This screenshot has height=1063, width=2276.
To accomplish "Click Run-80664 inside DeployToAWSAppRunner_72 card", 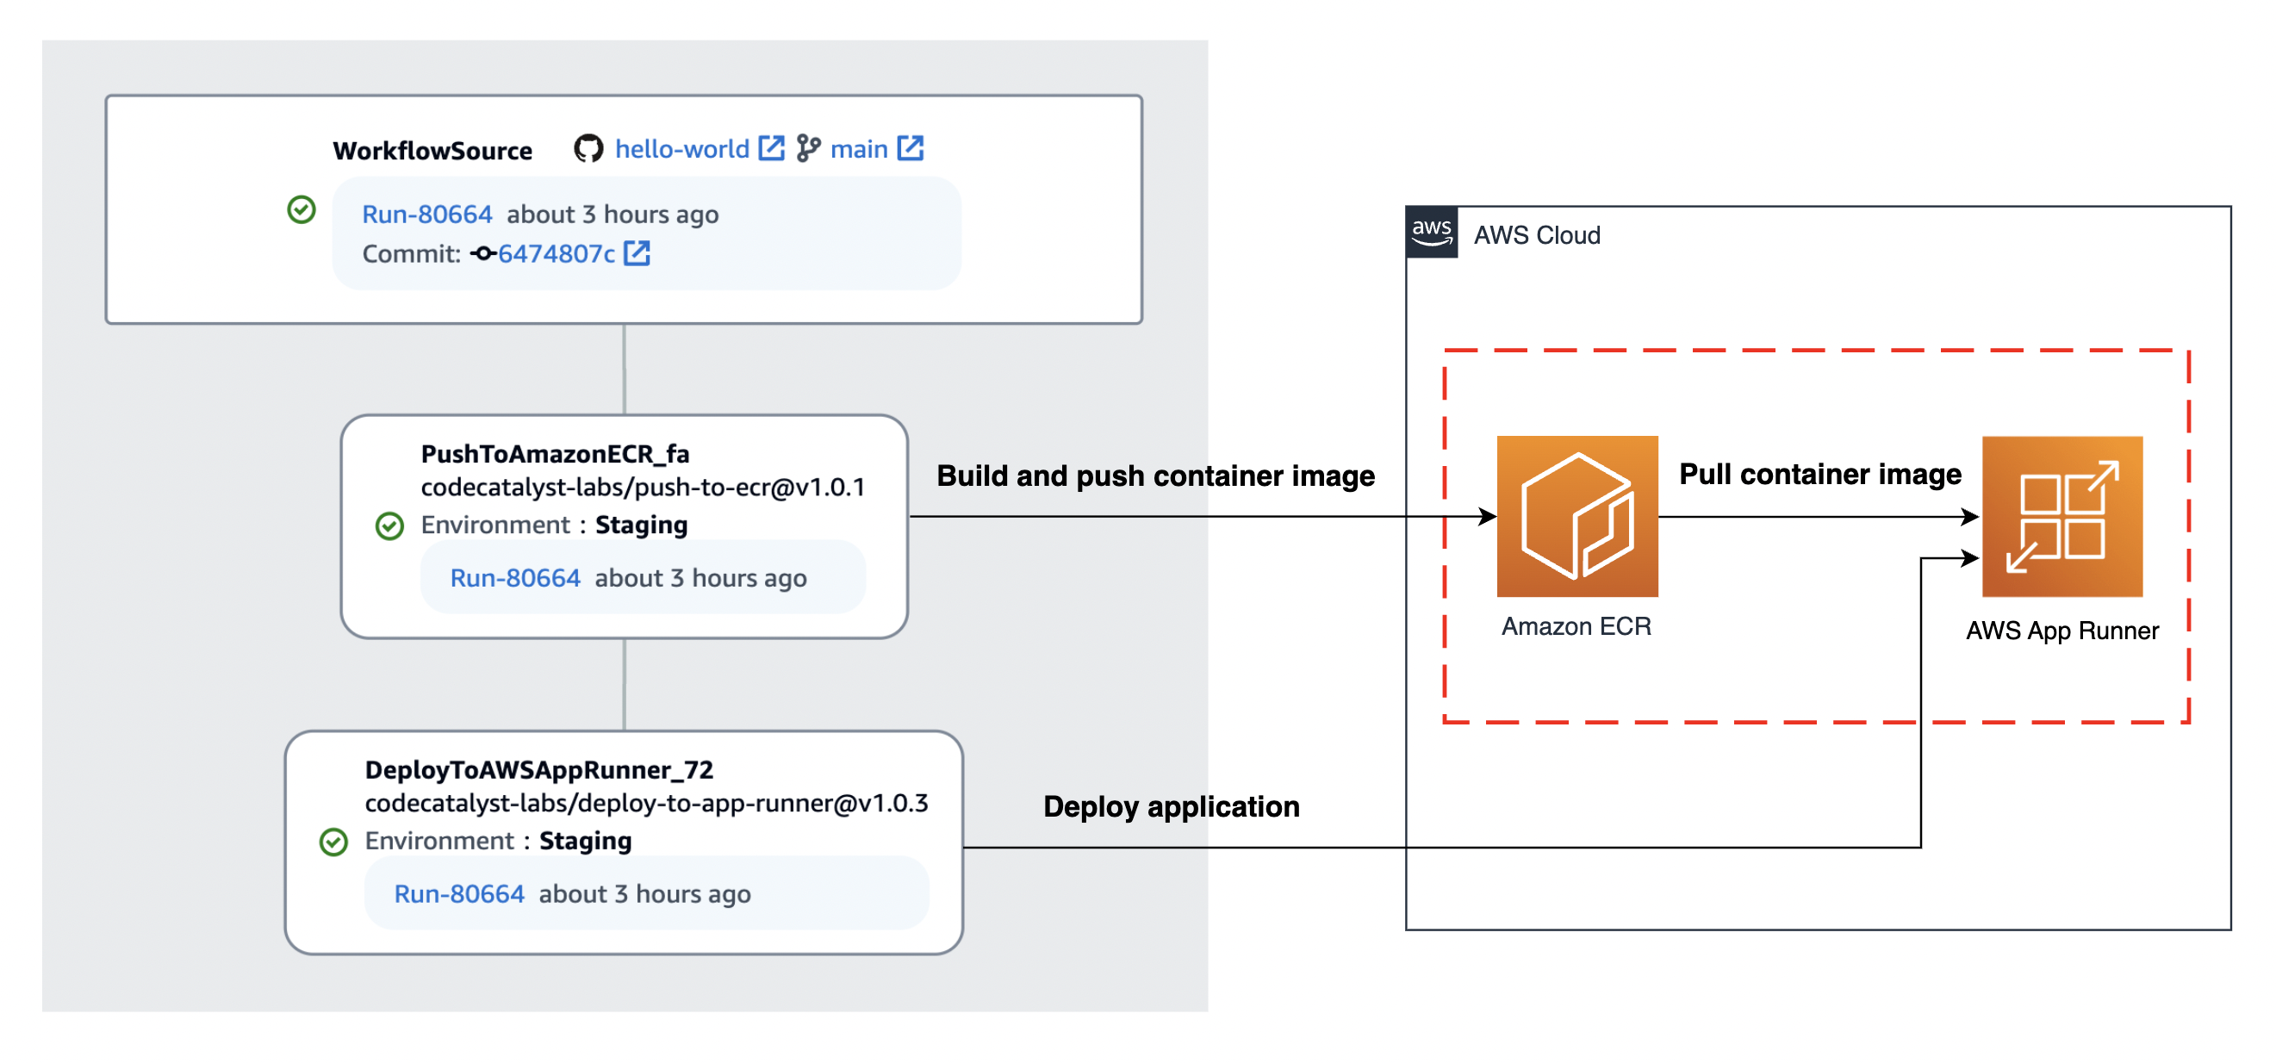I will 459,893.
